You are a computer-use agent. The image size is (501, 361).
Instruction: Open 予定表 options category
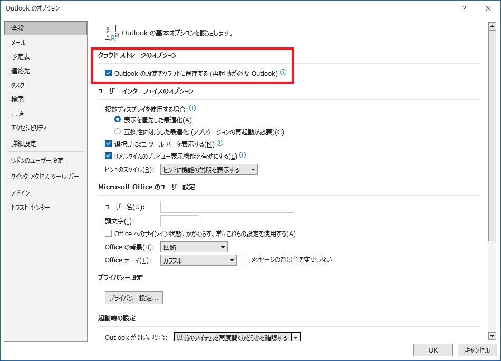click(45, 56)
